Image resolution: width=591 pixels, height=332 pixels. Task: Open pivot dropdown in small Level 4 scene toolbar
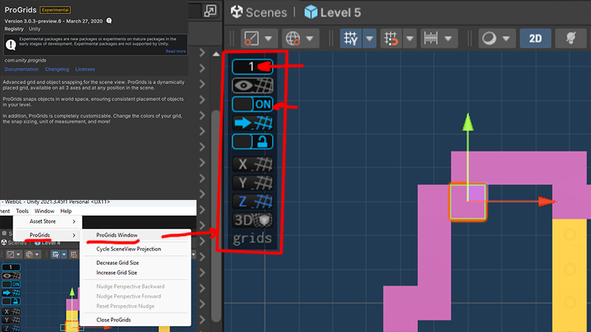tap(13, 255)
